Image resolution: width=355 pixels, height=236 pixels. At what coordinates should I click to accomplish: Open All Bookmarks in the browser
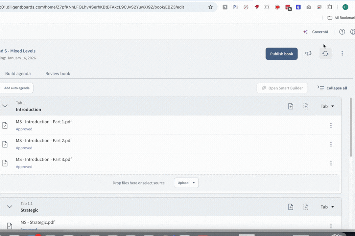(x=341, y=18)
